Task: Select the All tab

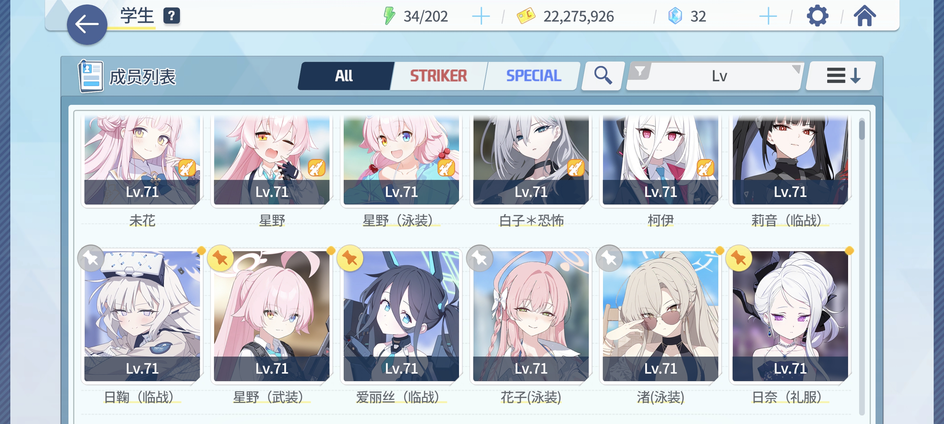Action: pos(345,76)
